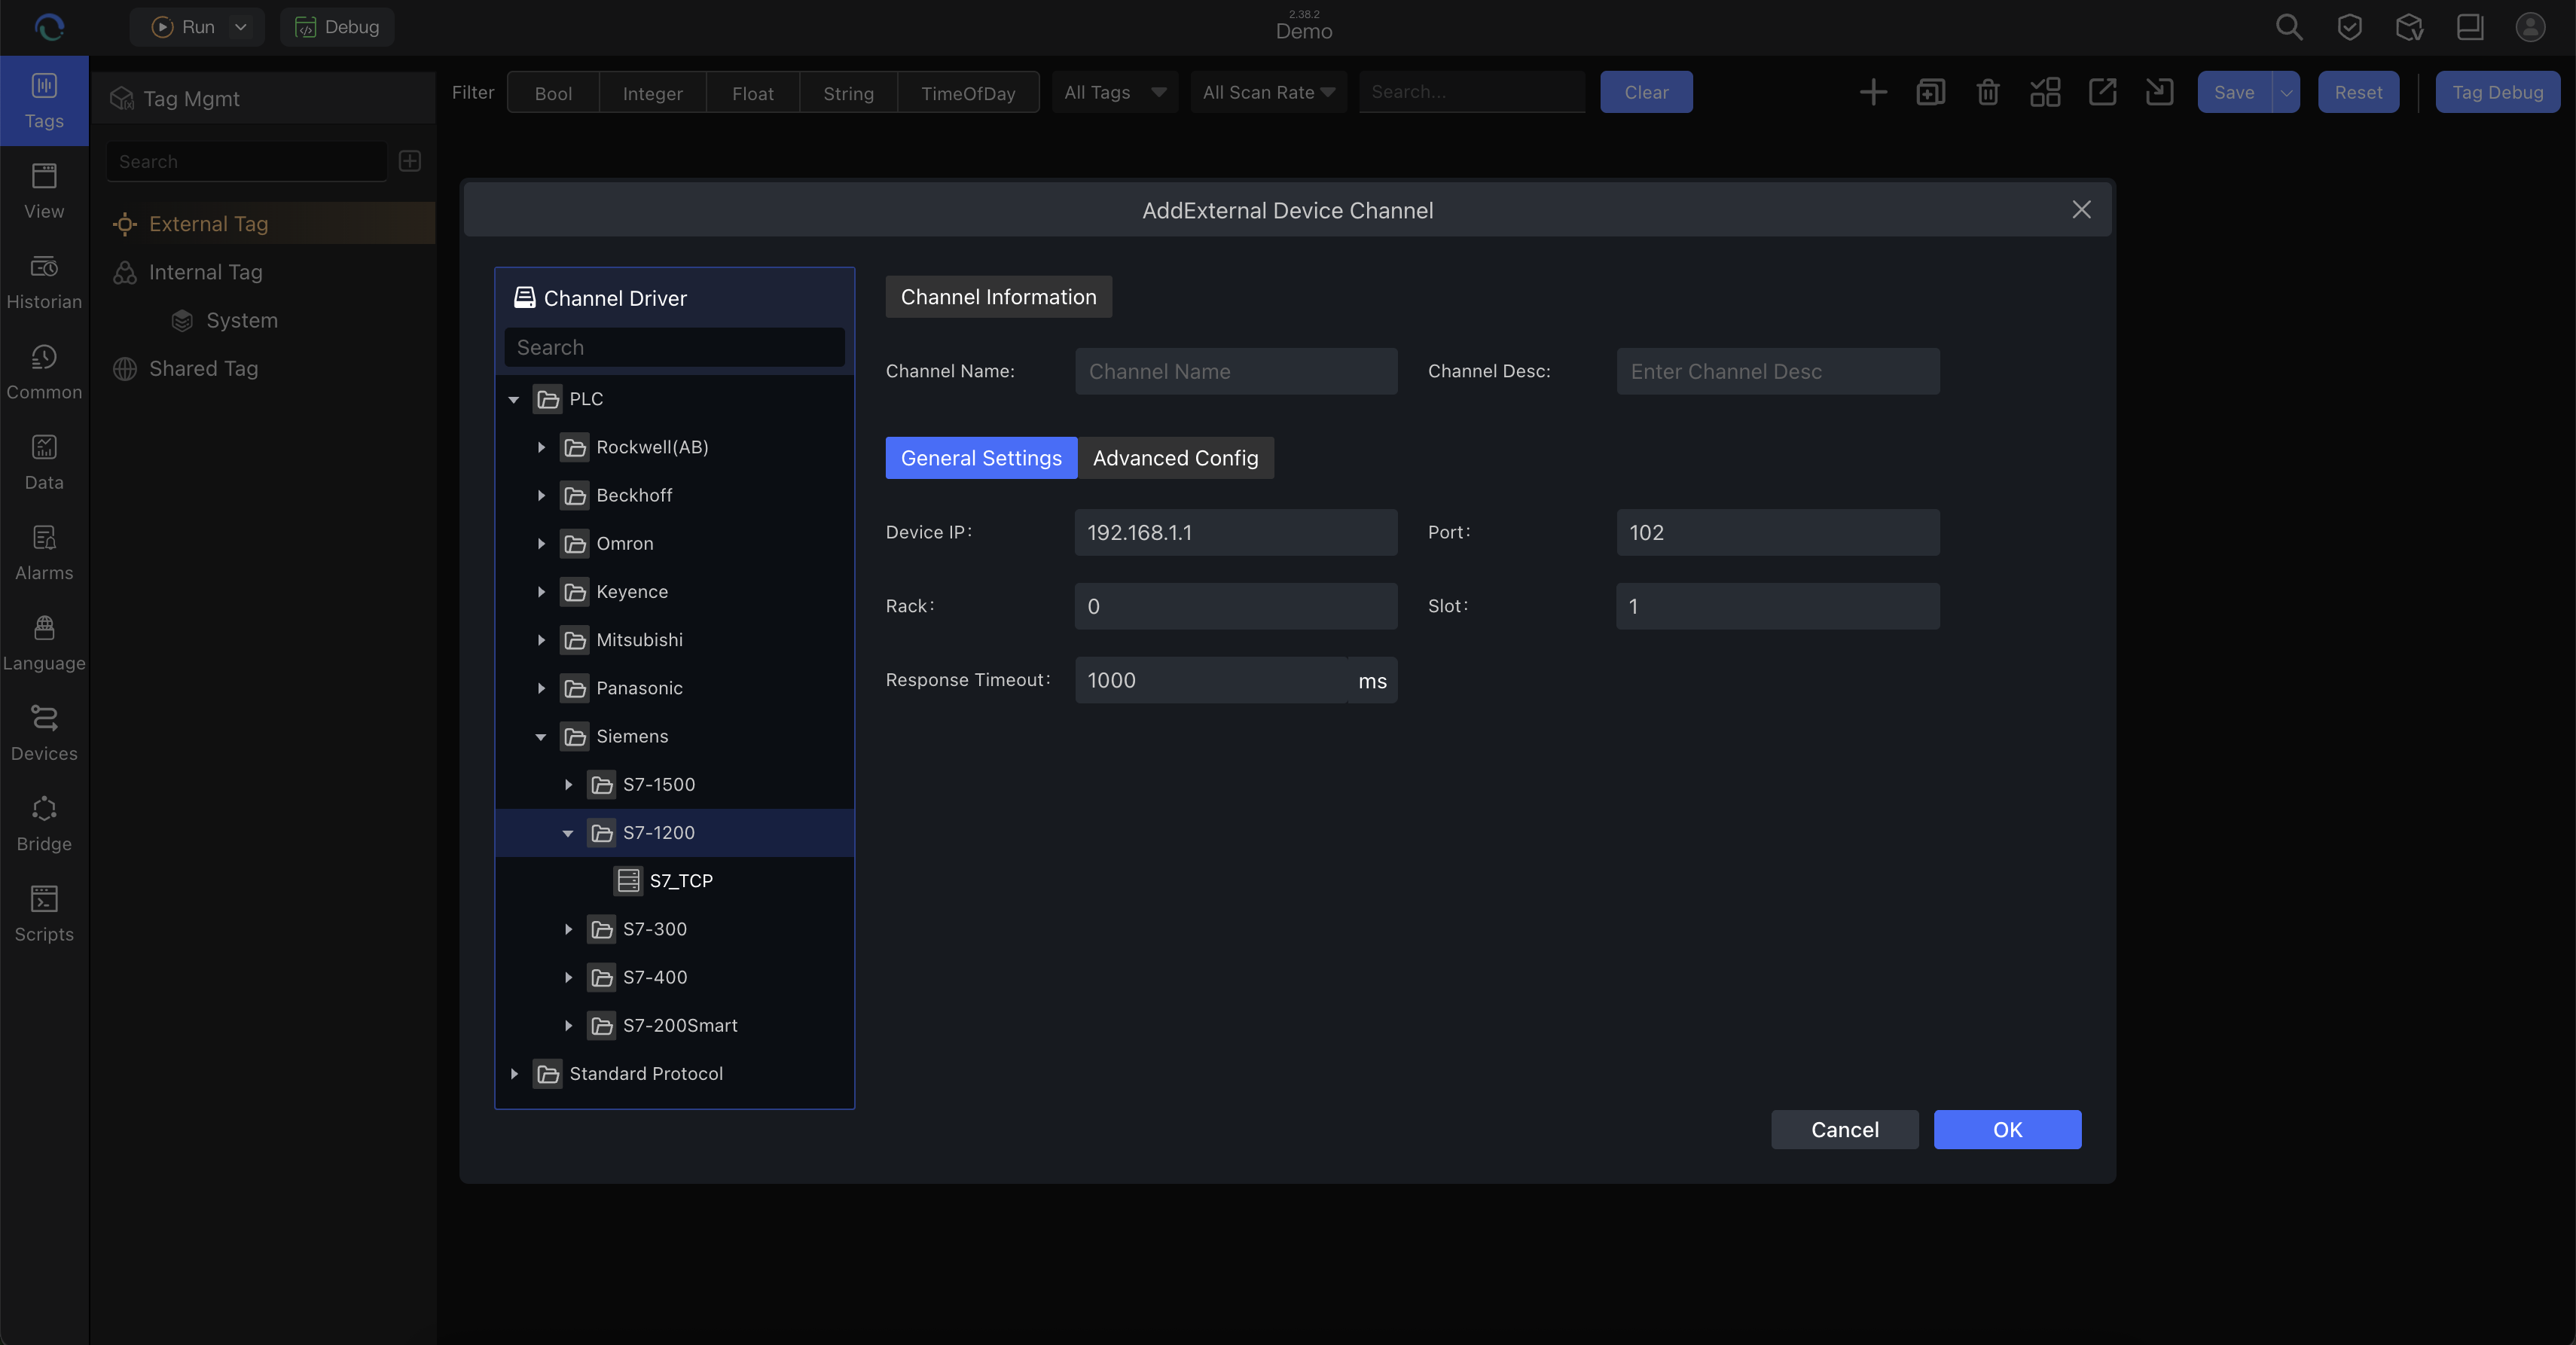Switch to the Advanced Config tab
Viewport: 2576px width, 1345px height.
(1175, 458)
